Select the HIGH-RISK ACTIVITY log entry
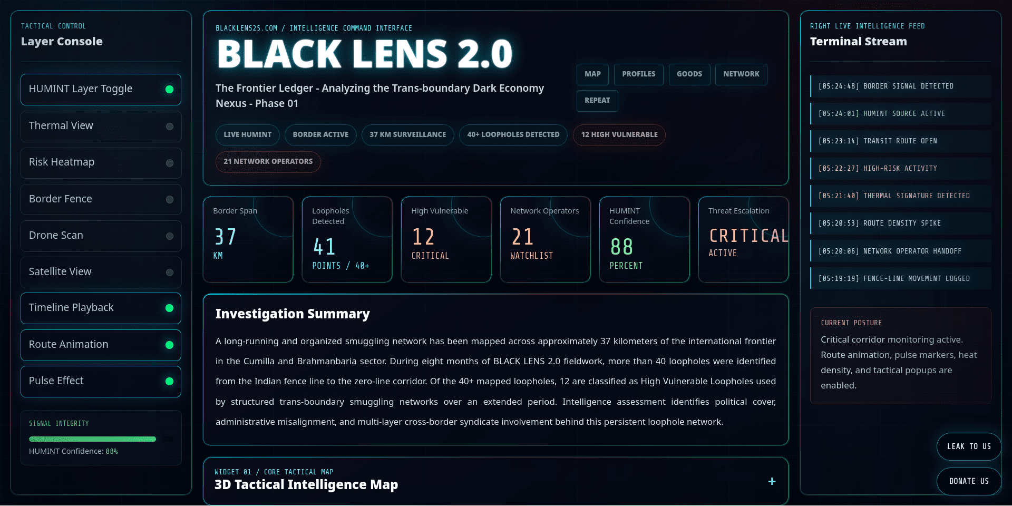Screen dimensions: 1012x506 point(901,169)
